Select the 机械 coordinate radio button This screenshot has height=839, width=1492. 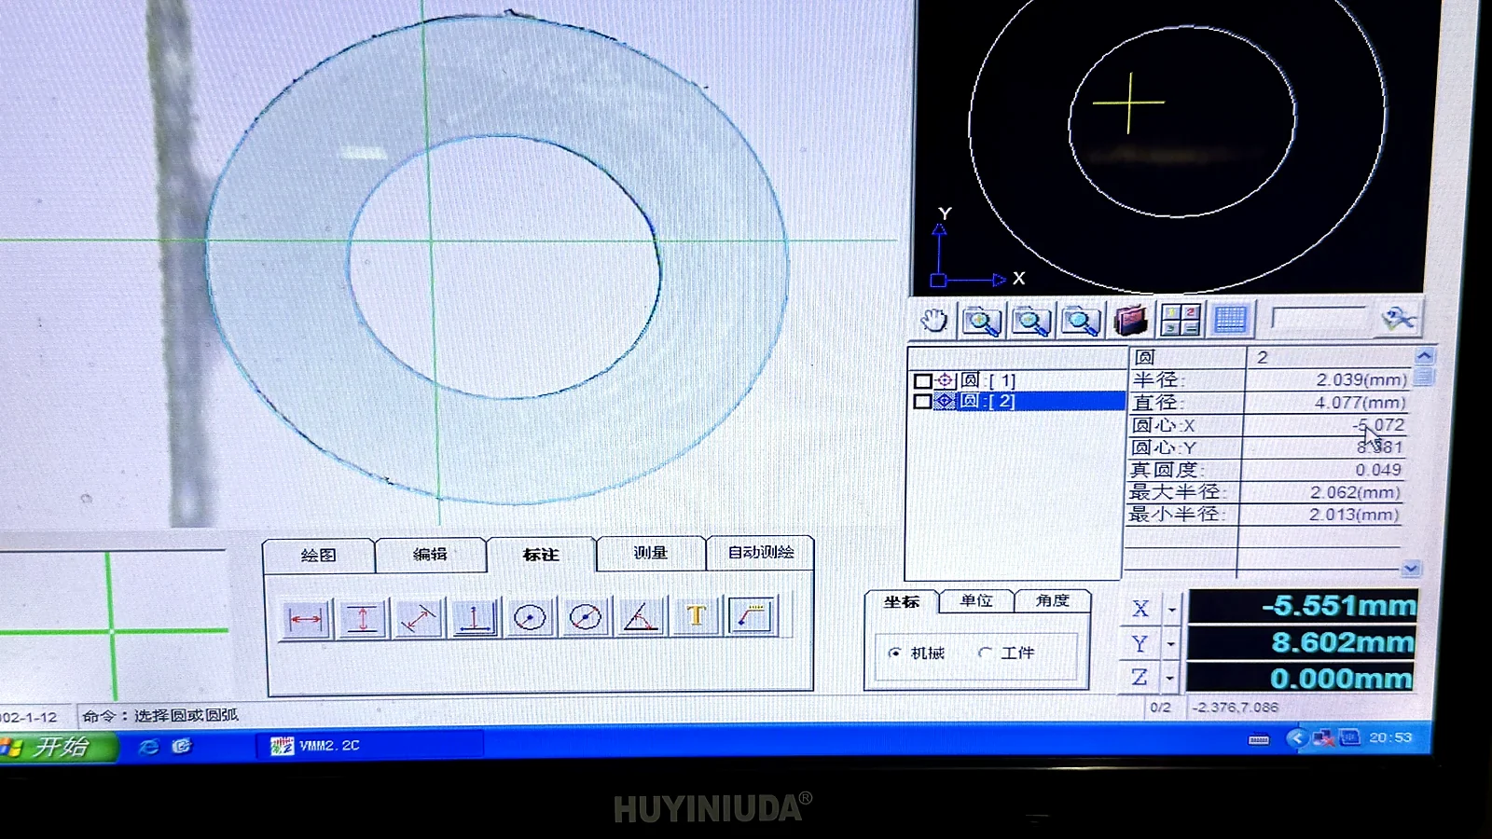[895, 653]
